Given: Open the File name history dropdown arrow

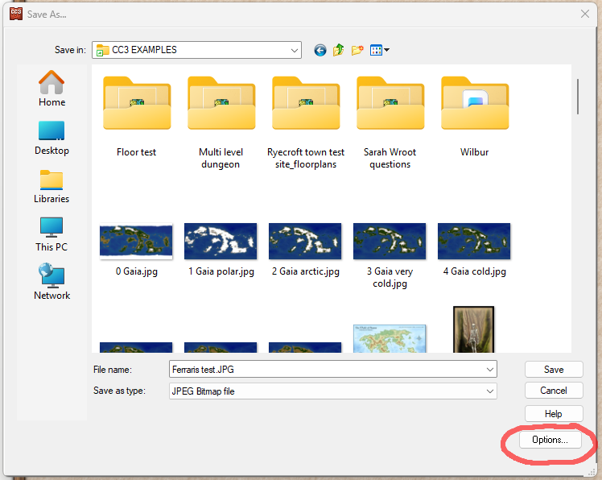Looking at the screenshot, I should coord(489,370).
